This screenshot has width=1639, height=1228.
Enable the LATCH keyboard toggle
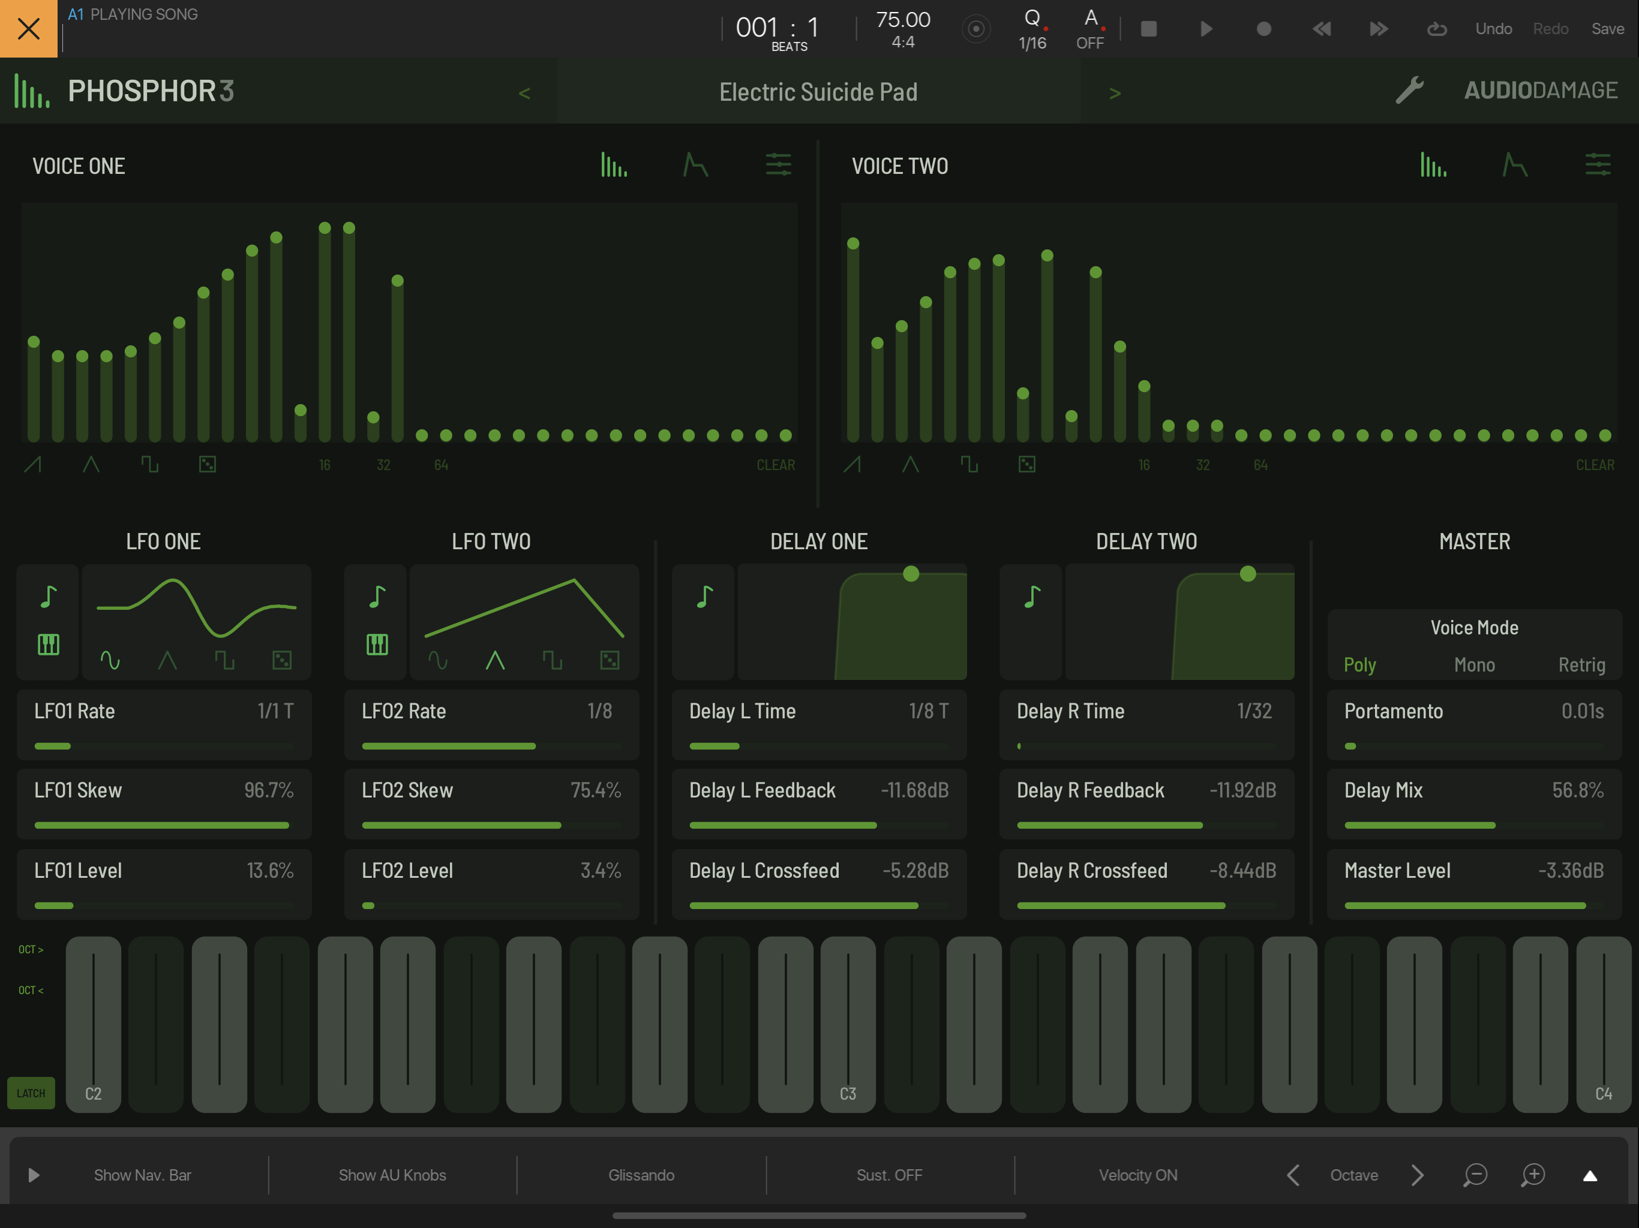[x=31, y=1093]
